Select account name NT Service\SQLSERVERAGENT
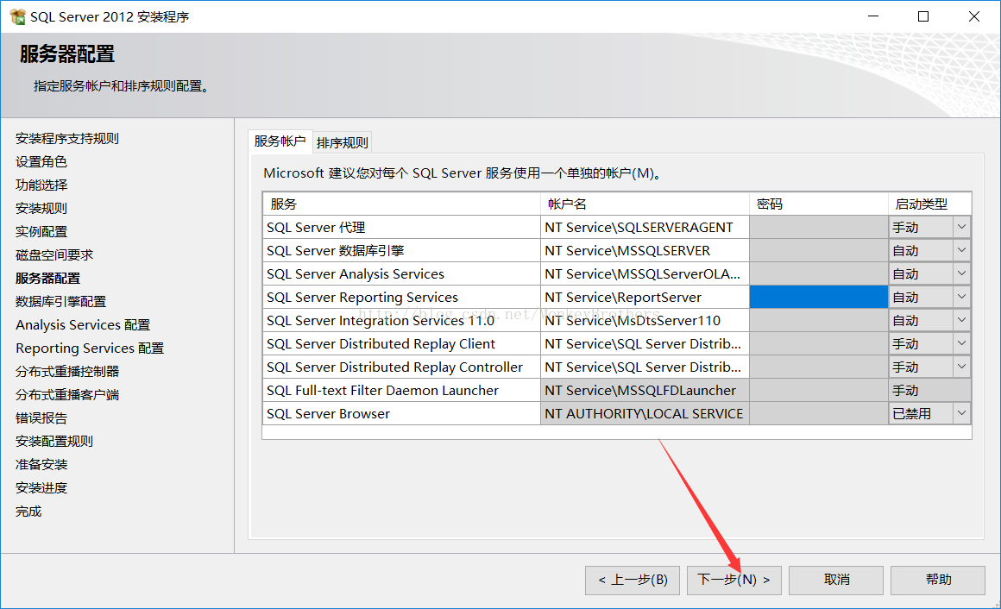Viewport: 1001px width, 609px height. tap(645, 227)
